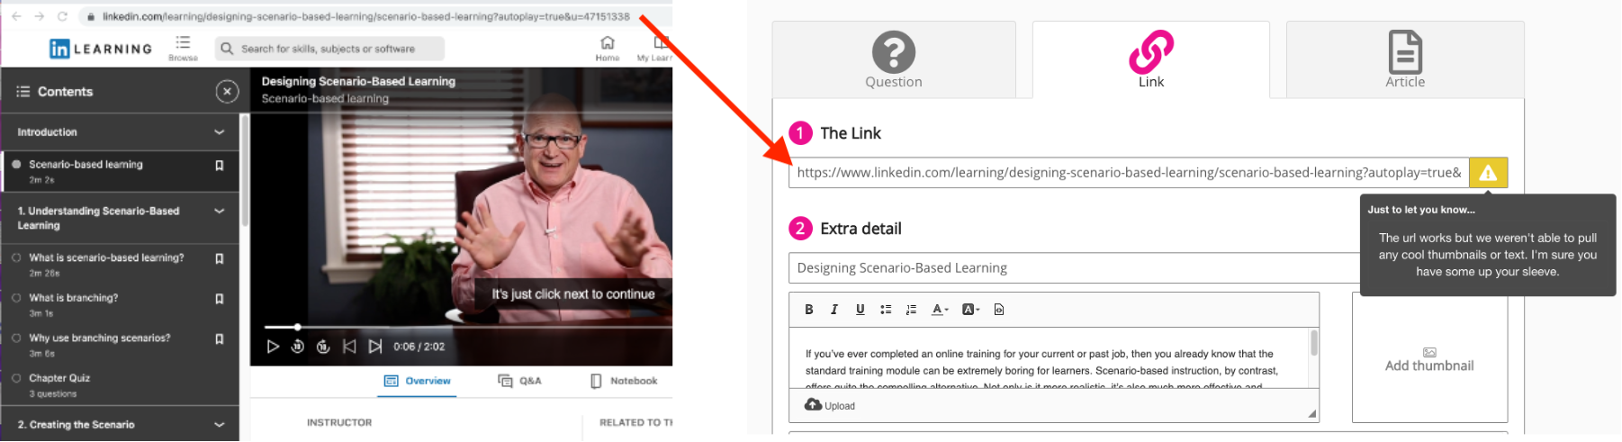Collapse Understanding Scenario-Based Learning section
1622x442 pixels.
tap(219, 212)
